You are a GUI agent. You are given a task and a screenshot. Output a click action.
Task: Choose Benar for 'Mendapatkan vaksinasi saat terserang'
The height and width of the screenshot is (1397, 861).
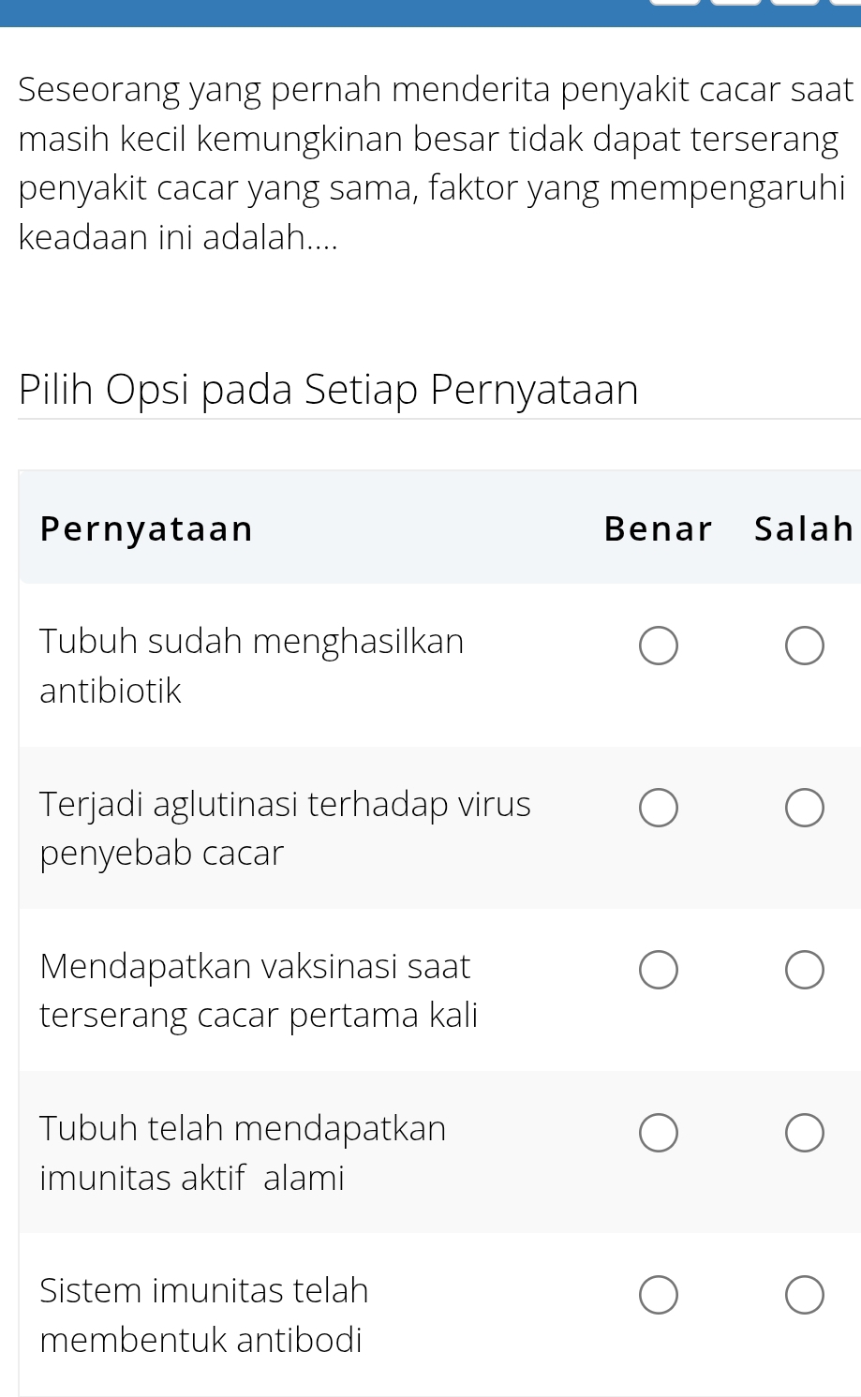[658, 971]
